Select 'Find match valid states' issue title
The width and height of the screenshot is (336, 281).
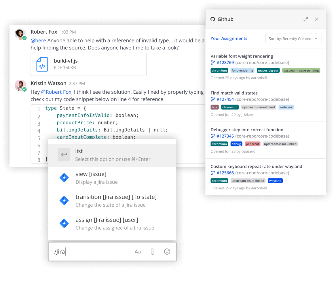pyautogui.click(x=234, y=93)
